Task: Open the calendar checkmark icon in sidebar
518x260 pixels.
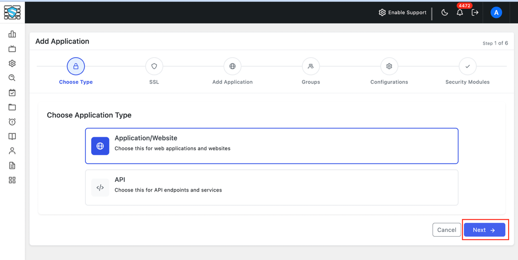Action: tap(12, 92)
